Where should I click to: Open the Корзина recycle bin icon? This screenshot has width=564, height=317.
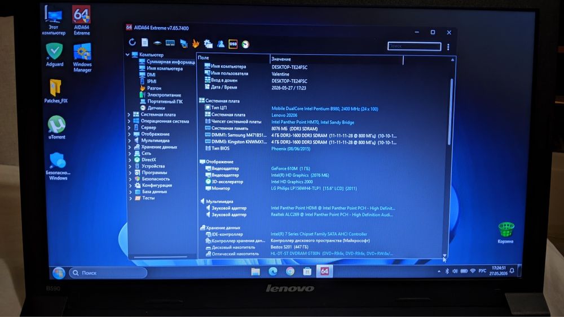[505, 233]
